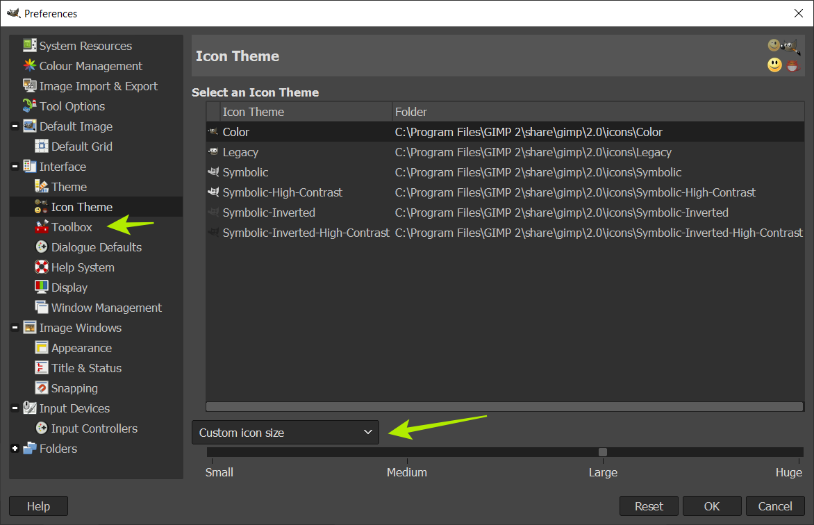The width and height of the screenshot is (814, 525).
Task: Click the Symbolic theme Wilber icon
Action: (213, 172)
